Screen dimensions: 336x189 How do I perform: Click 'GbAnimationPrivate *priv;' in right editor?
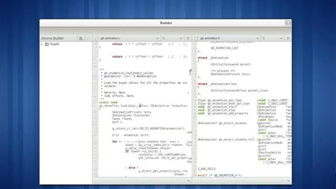tap(231, 74)
